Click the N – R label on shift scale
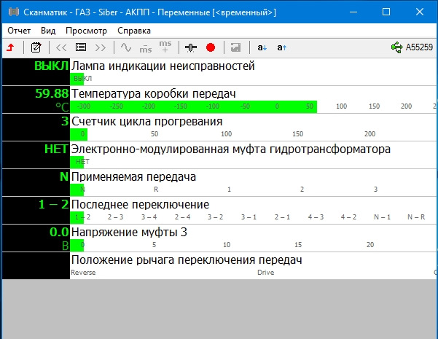 pos(416,217)
